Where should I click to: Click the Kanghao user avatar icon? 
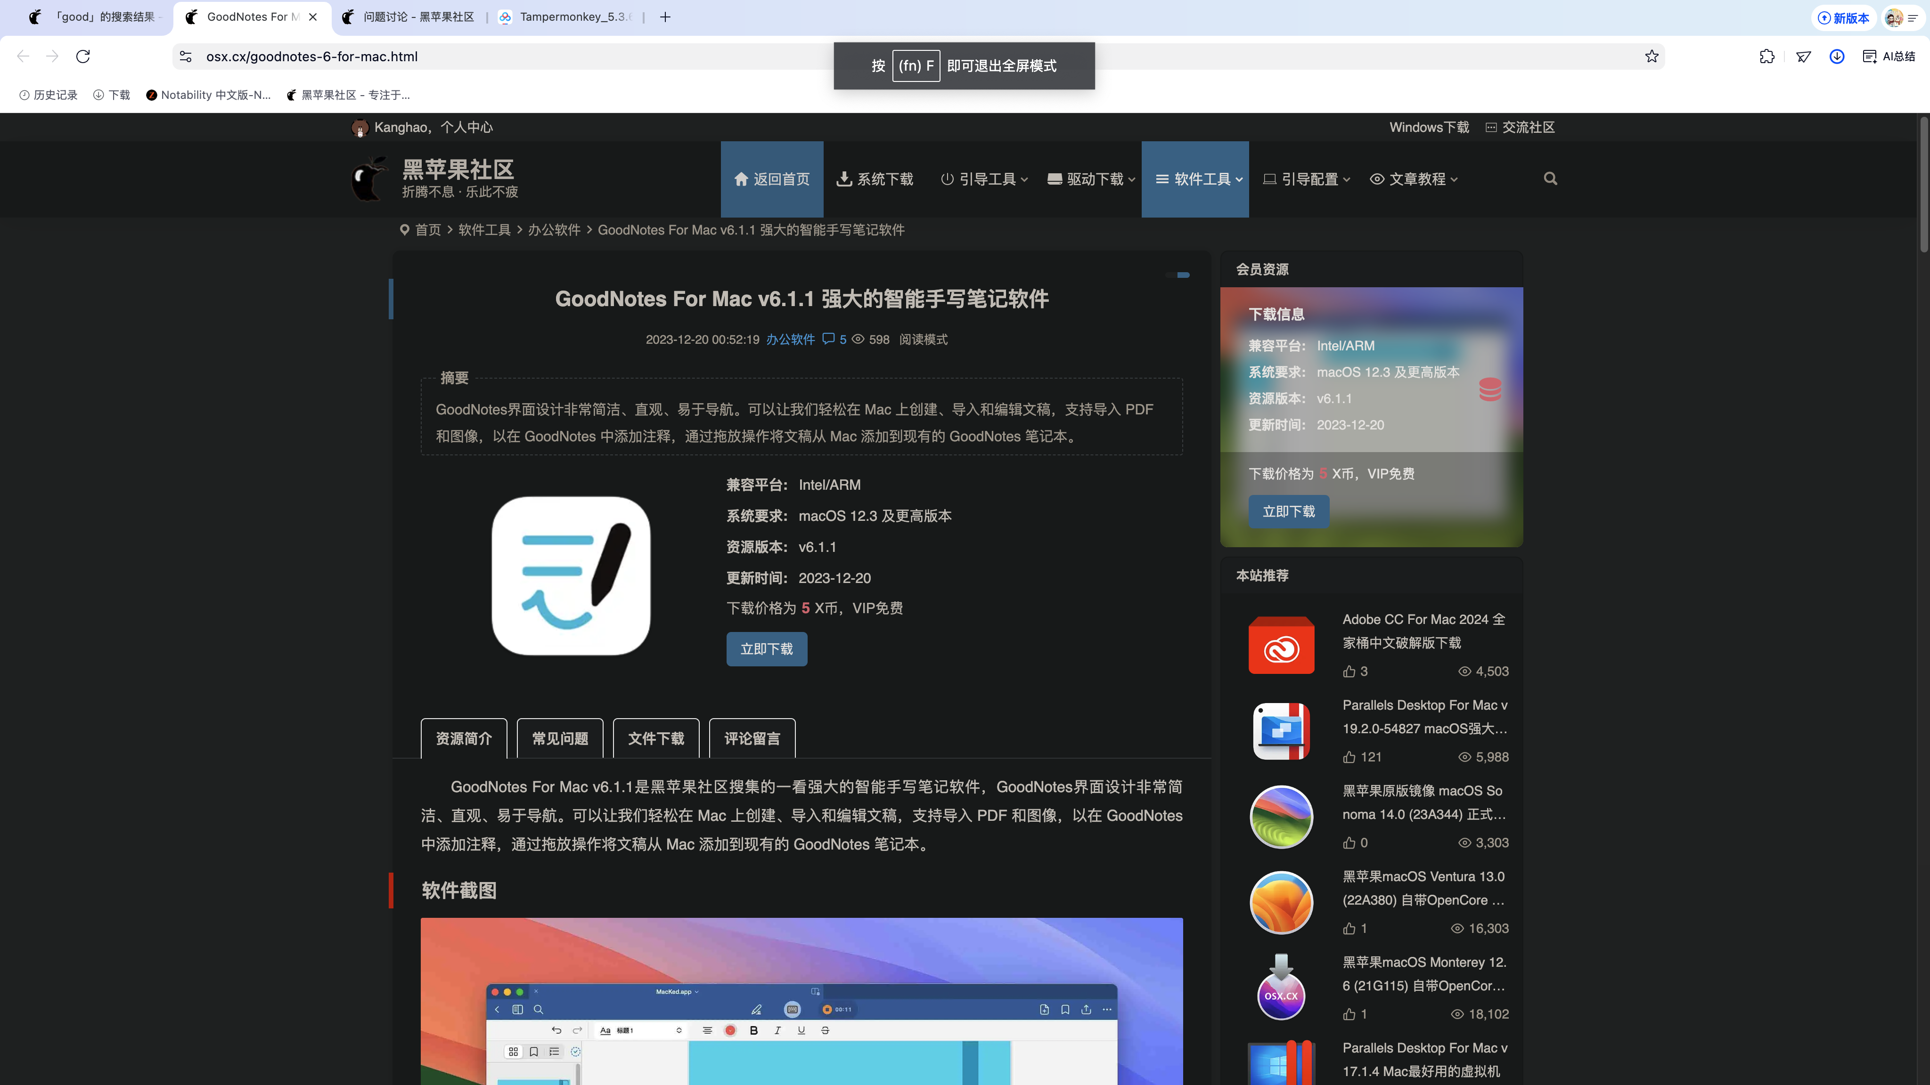[x=360, y=127]
